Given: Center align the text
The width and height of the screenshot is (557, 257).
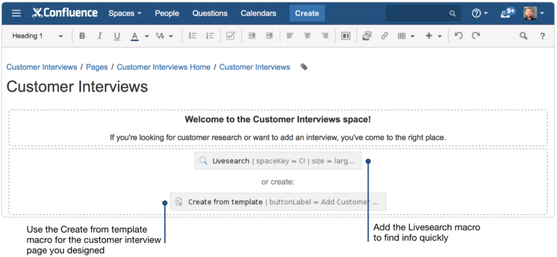Looking at the screenshot, I should click(307, 36).
